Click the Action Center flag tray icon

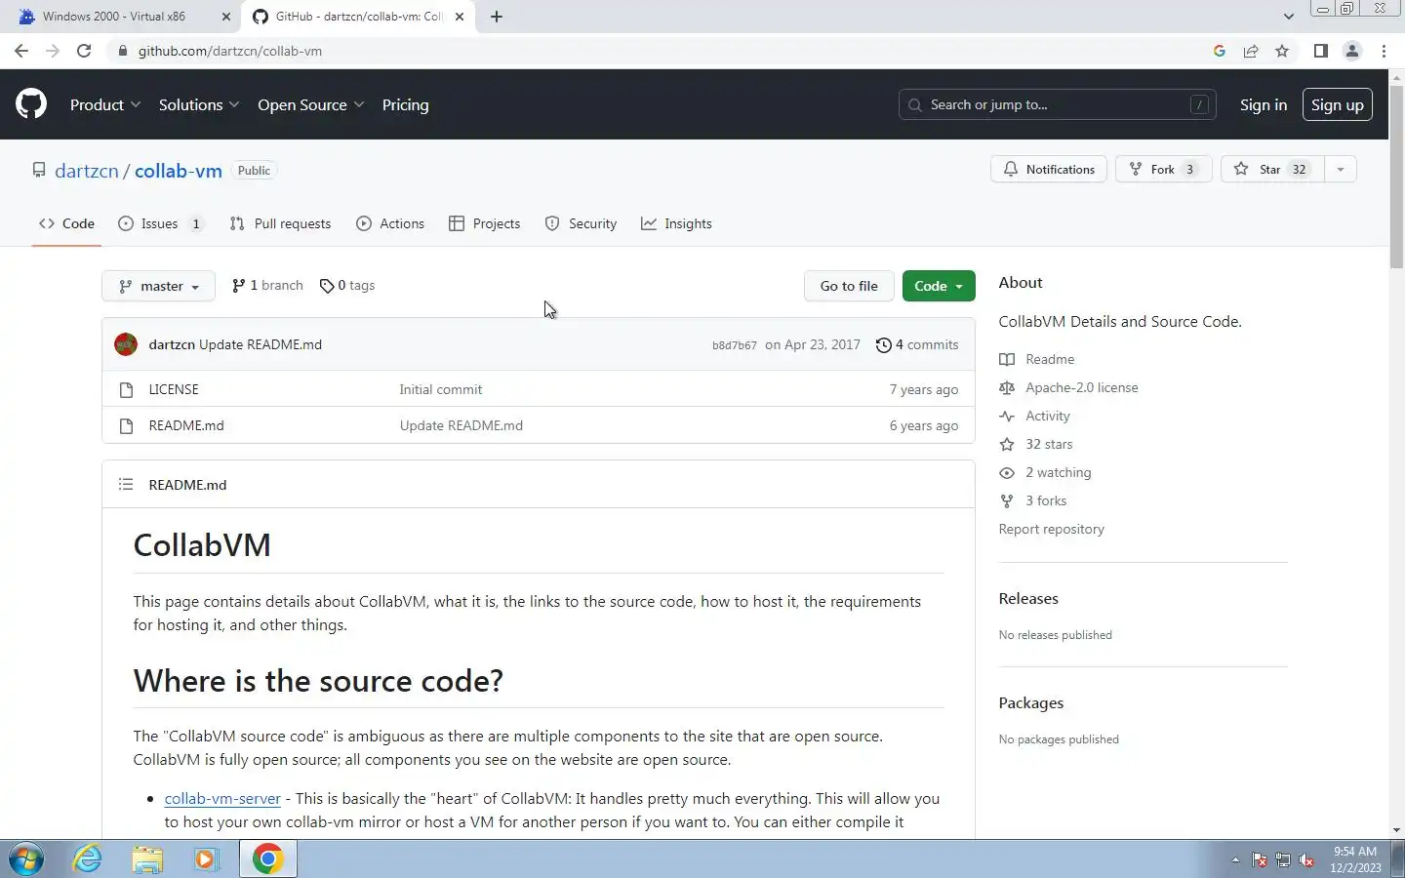tap(1260, 859)
